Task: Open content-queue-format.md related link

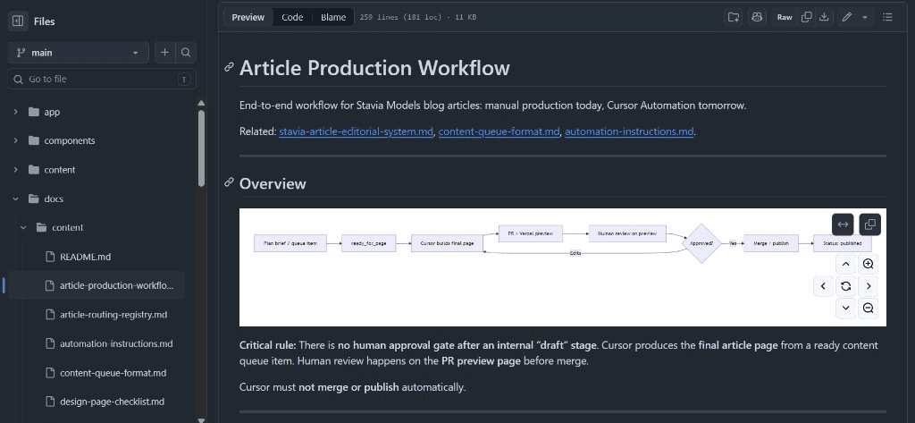Action: 499,131
